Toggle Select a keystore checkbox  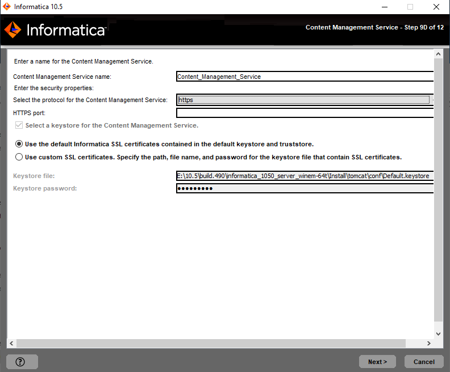tap(19, 125)
